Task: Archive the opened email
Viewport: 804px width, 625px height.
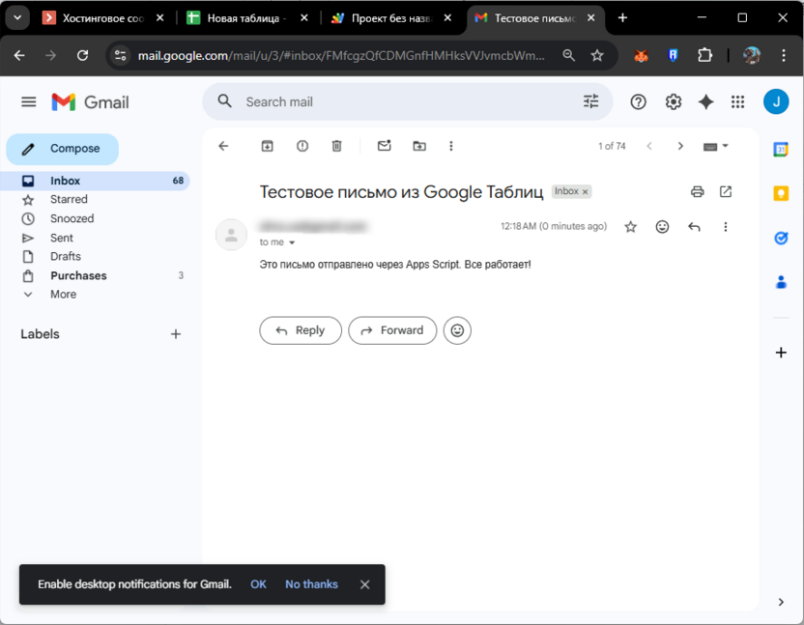Action: (268, 146)
